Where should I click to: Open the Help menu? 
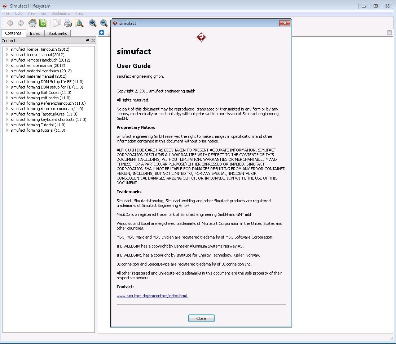(x=79, y=13)
